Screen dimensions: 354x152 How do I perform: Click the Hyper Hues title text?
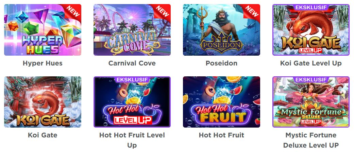[43, 63]
